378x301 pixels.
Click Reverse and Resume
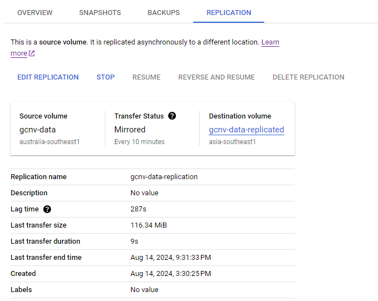(x=216, y=77)
